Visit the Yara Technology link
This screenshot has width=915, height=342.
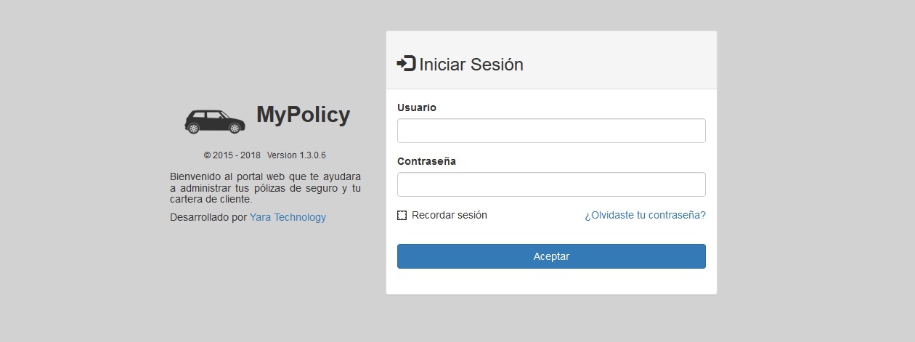coord(288,217)
